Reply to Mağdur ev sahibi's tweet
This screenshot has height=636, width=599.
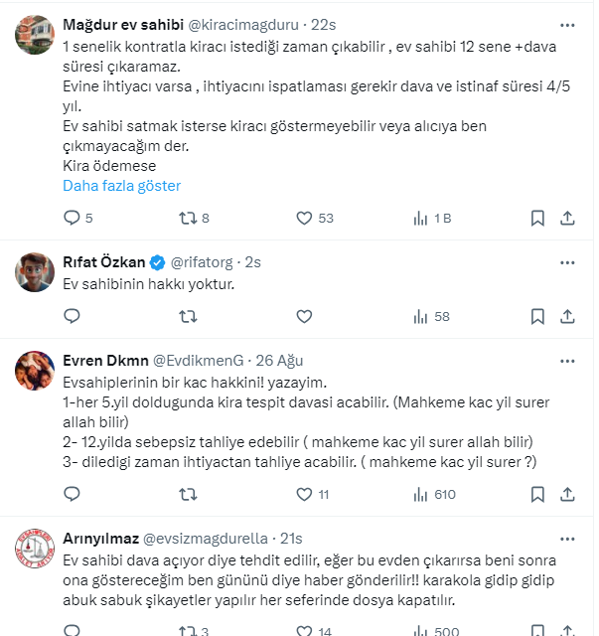point(72,218)
